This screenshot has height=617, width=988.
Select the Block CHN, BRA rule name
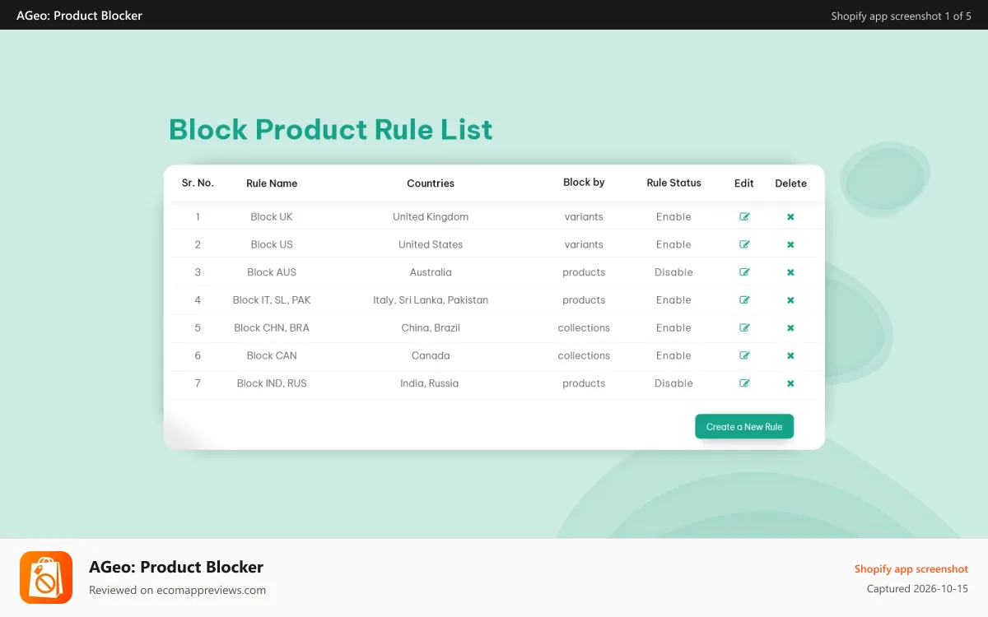click(272, 327)
